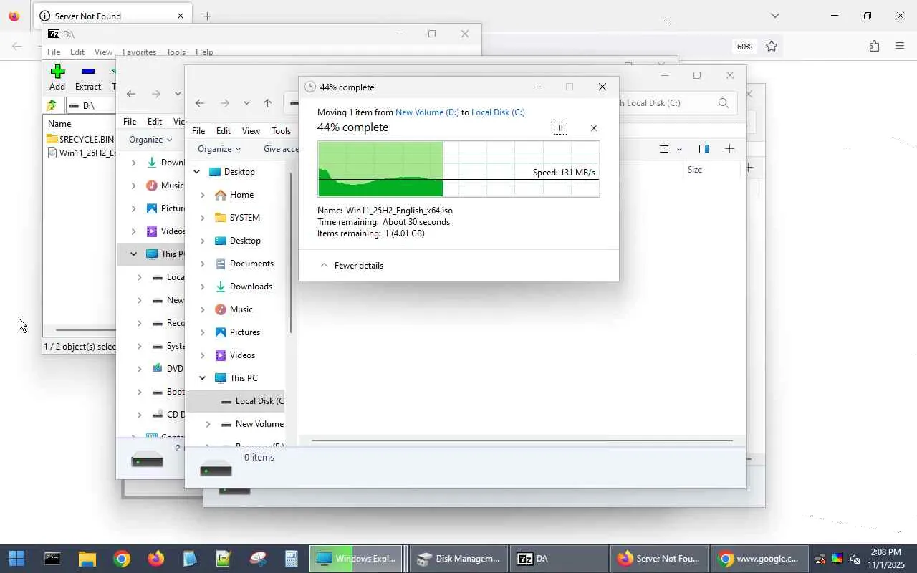Open the 7-Zip Edit menu
Viewport: 917px width, 573px height.
tap(77, 52)
